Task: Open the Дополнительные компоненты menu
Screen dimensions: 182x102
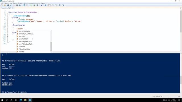Action: click(32, 3)
